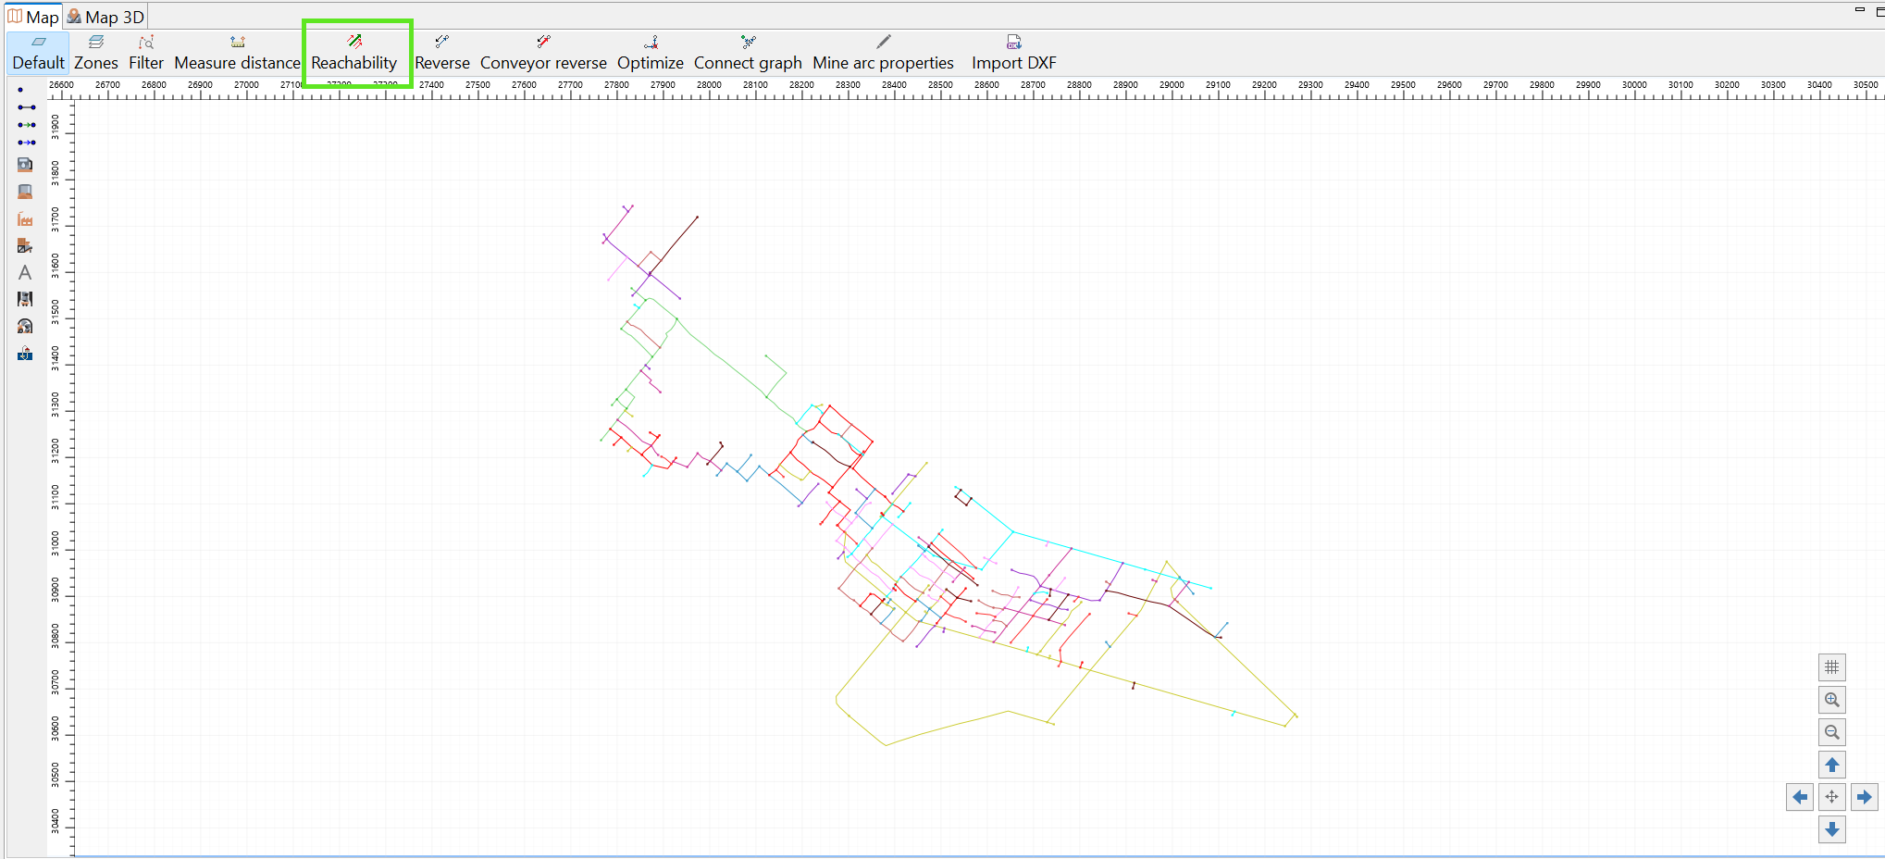Image resolution: width=1885 pixels, height=859 pixels.
Task: Click the Reachability tool
Action: pyautogui.click(x=354, y=53)
